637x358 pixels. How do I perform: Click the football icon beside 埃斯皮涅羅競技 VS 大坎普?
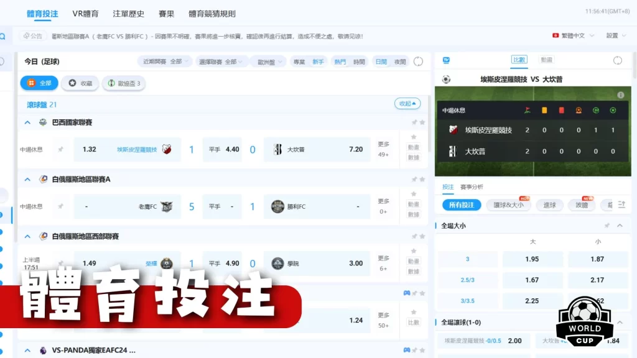pyautogui.click(x=446, y=80)
